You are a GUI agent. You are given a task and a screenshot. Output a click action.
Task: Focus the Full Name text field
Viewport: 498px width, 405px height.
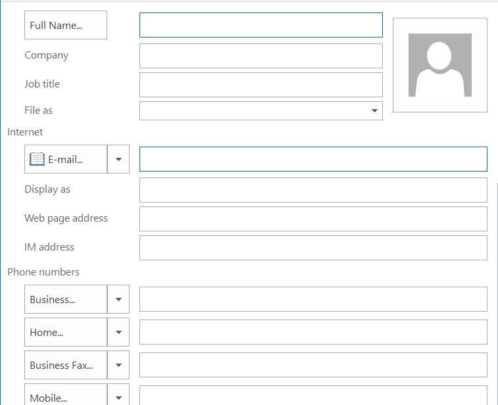click(x=261, y=25)
